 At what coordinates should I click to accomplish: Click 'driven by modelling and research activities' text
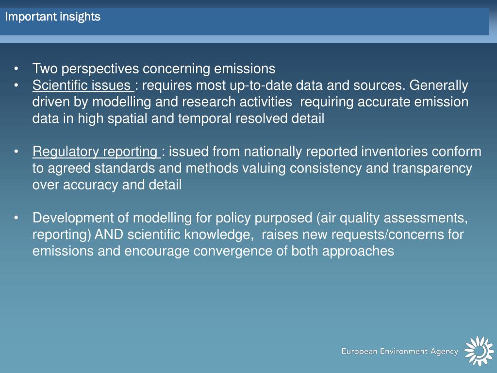(162, 102)
